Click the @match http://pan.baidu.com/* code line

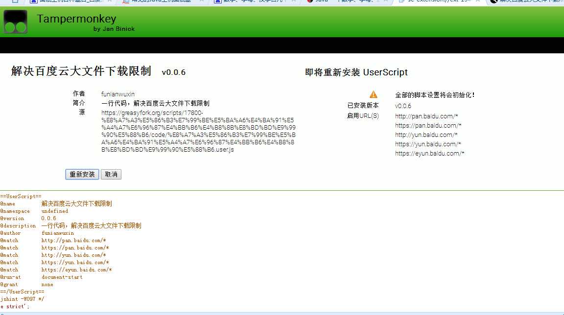[x=53, y=240]
